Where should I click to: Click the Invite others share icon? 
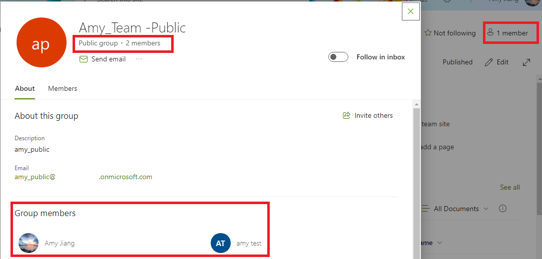(346, 116)
